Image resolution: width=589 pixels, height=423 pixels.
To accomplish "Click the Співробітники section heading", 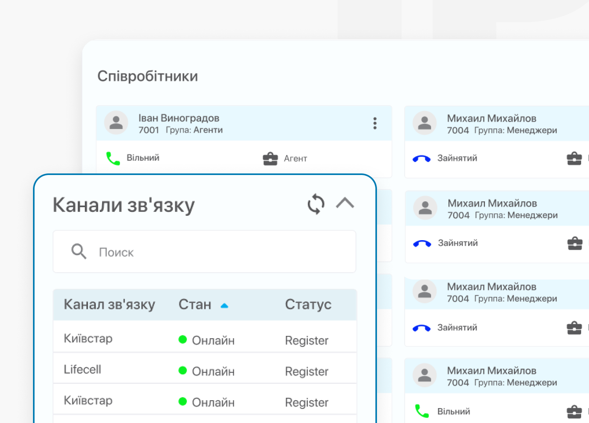I will pyautogui.click(x=147, y=76).
